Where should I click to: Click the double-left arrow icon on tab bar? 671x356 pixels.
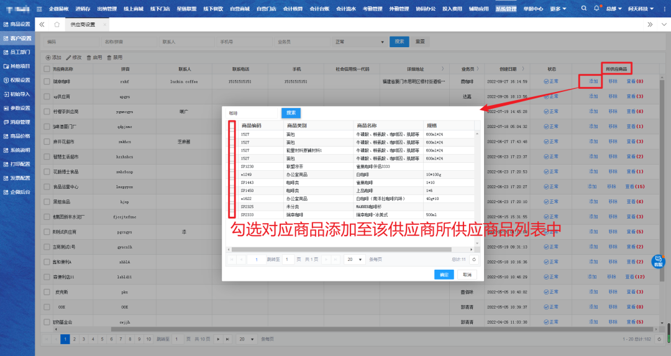(x=42, y=24)
